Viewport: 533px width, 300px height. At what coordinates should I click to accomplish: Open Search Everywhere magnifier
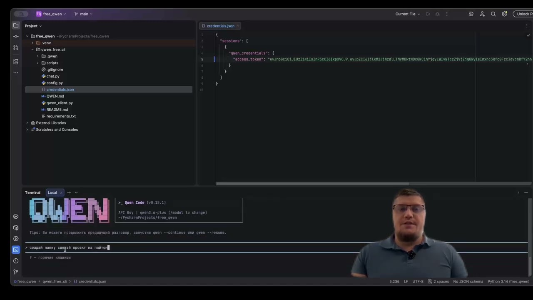493,14
